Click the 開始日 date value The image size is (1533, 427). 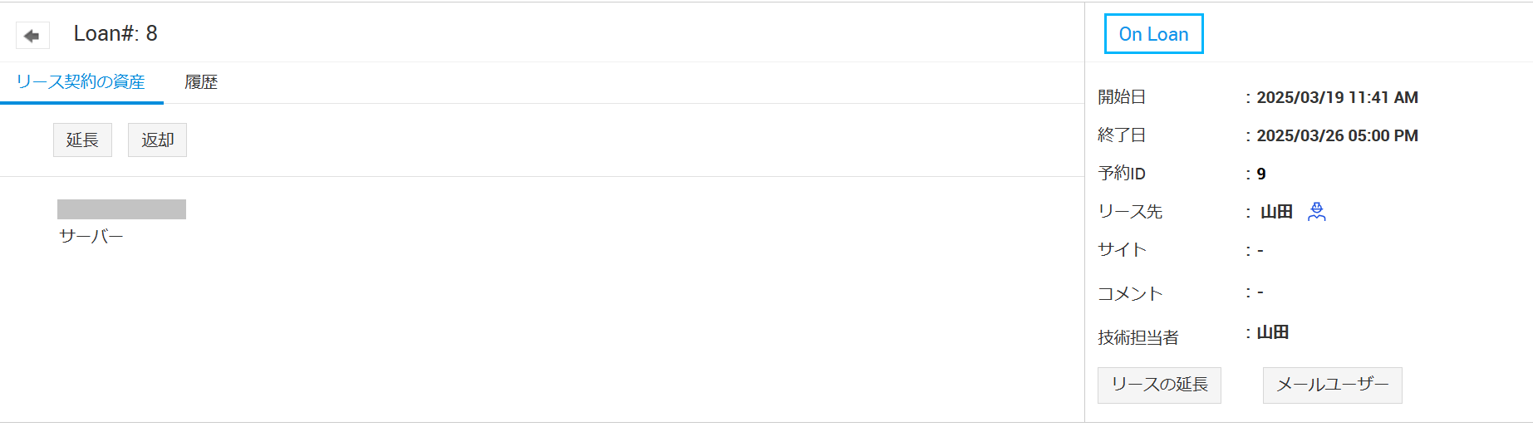[1337, 97]
